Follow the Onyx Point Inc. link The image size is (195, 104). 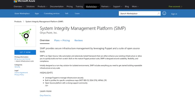[46, 95]
